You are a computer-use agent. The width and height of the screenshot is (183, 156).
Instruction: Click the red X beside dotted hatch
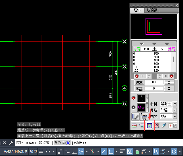point(134,98)
